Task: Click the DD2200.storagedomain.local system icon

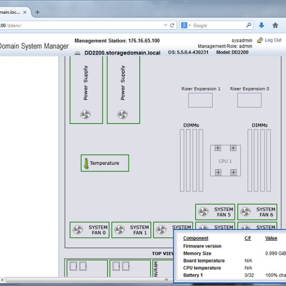Action: tap(78, 53)
